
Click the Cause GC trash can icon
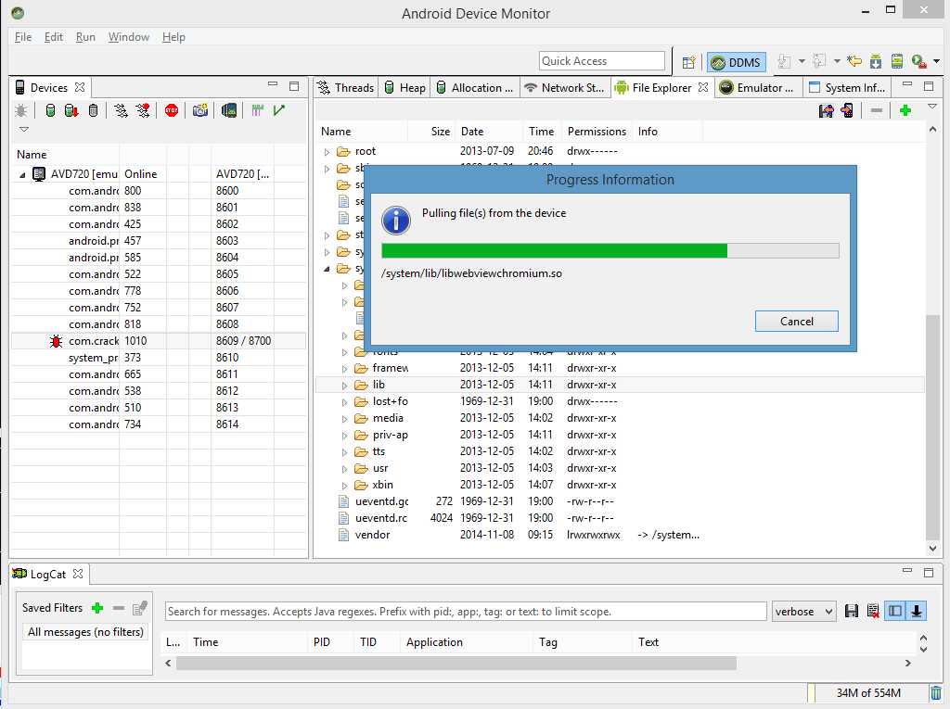click(x=94, y=111)
